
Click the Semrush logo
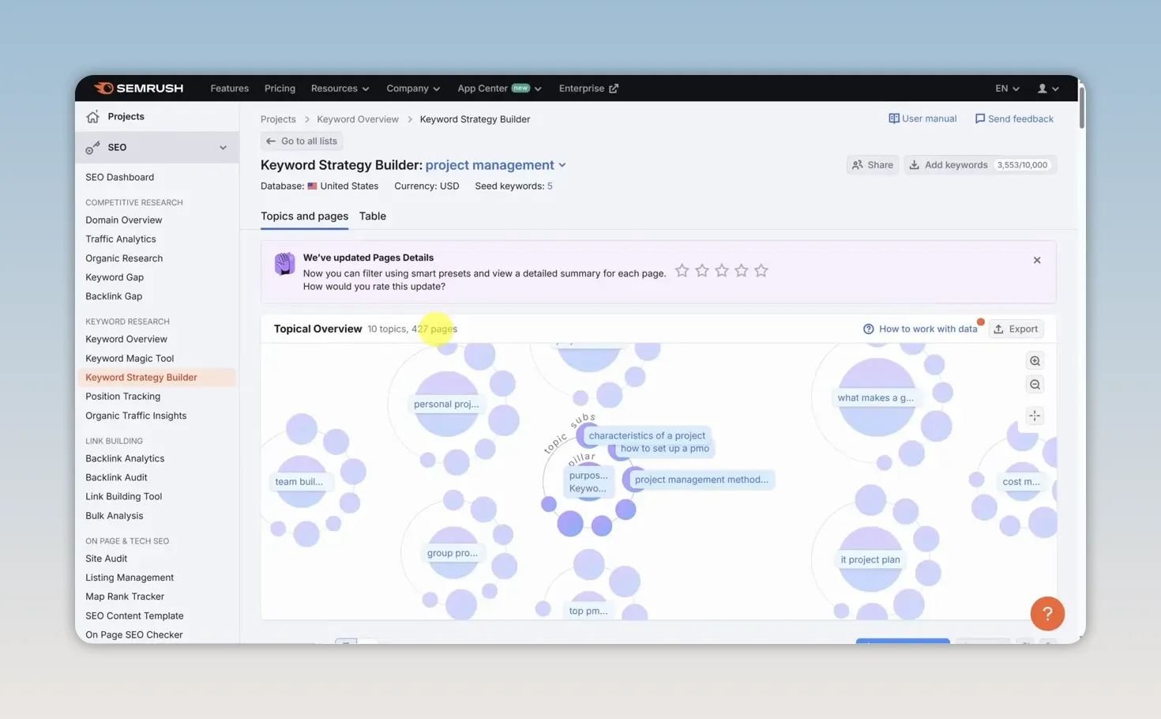pos(139,88)
